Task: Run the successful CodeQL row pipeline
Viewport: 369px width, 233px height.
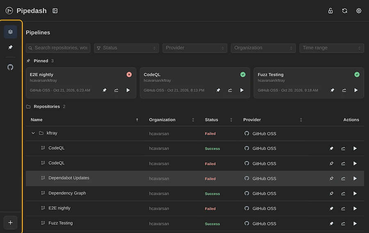Action: click(x=355, y=148)
